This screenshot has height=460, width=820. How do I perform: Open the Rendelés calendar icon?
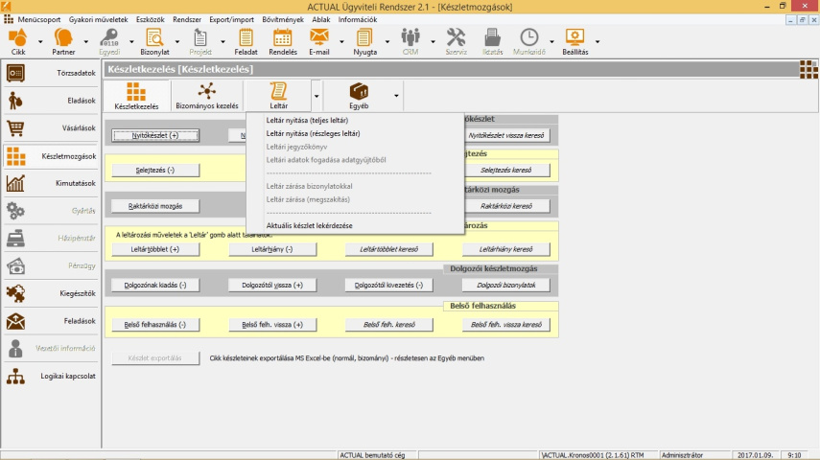pyautogui.click(x=282, y=40)
